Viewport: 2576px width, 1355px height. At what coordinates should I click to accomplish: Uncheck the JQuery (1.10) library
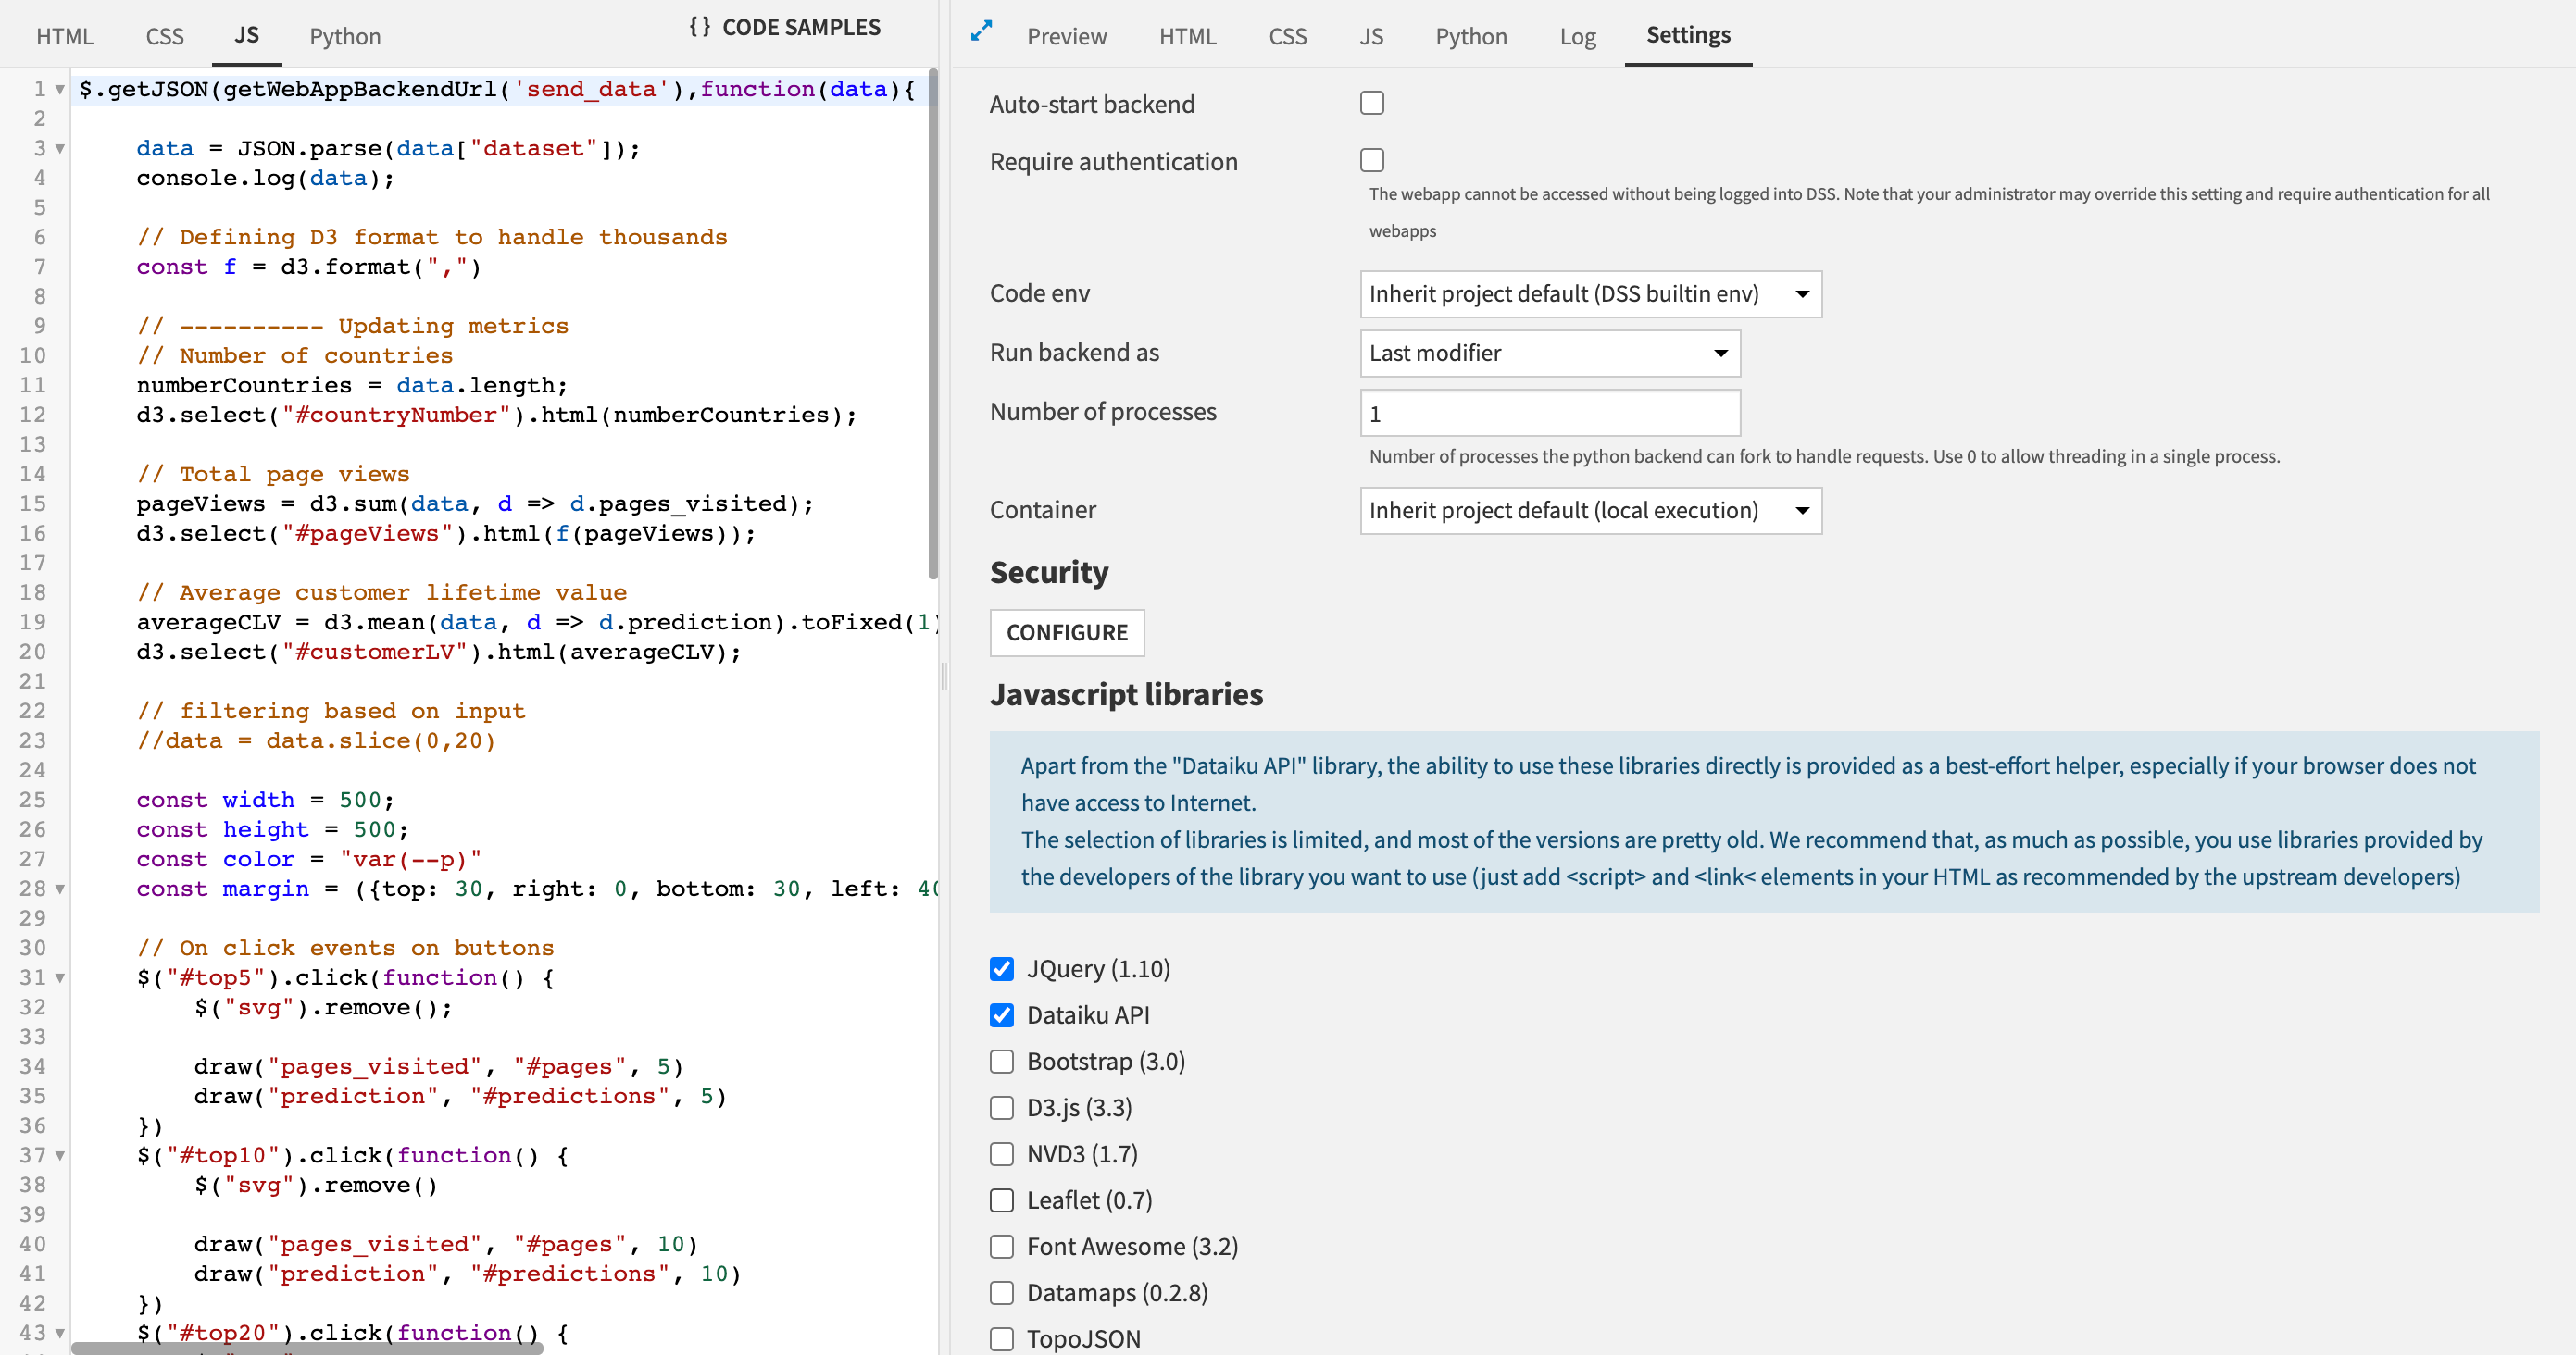pyautogui.click(x=1001, y=968)
